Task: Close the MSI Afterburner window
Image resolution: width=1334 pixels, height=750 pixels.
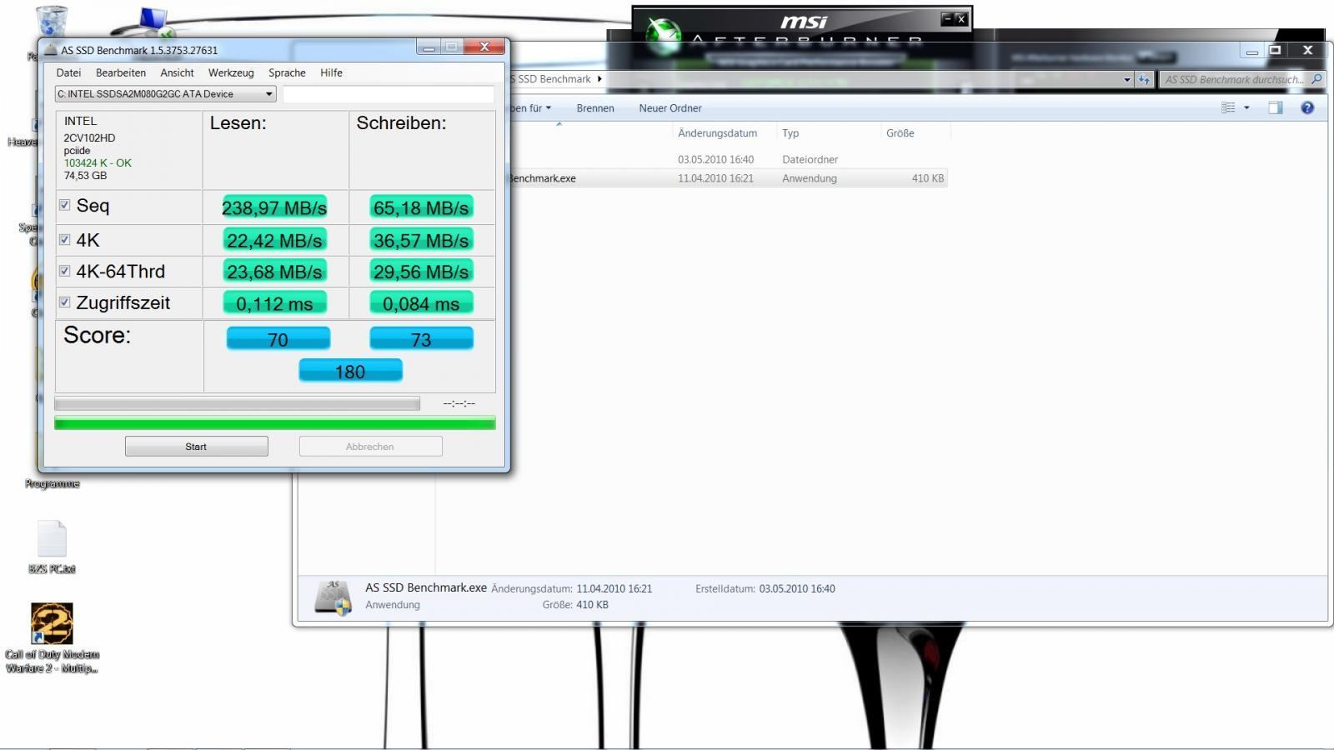Action: point(960,18)
